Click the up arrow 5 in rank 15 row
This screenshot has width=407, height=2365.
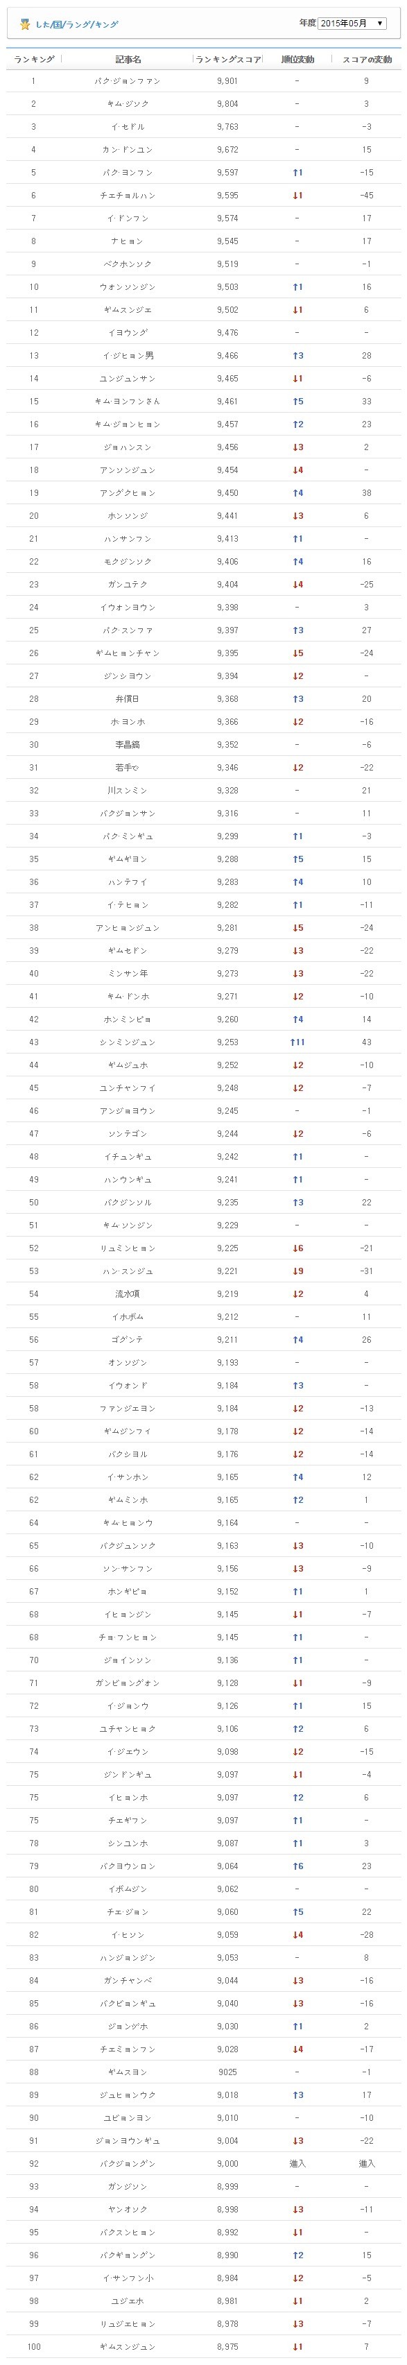tap(297, 400)
